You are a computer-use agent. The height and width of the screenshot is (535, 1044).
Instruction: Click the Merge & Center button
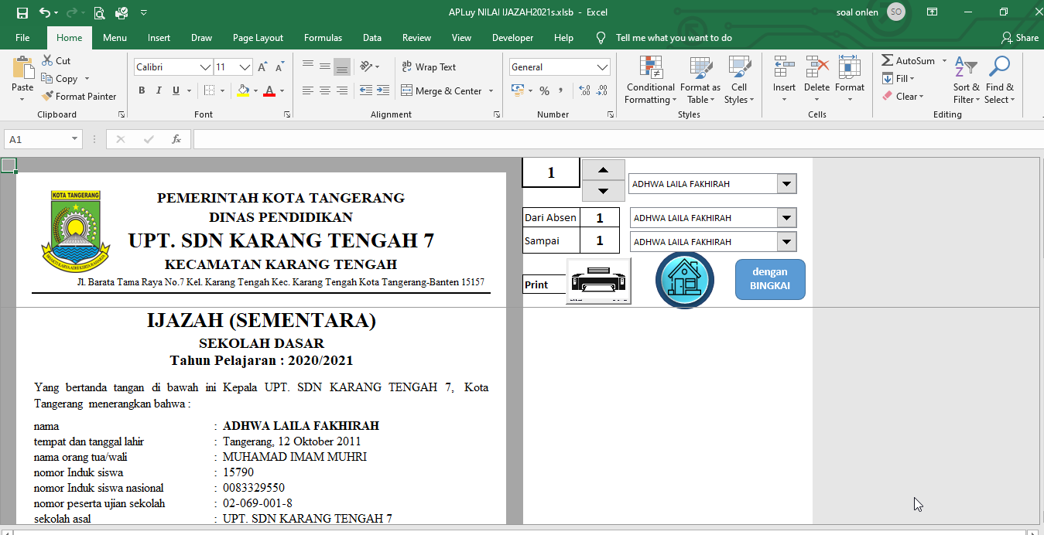point(441,90)
